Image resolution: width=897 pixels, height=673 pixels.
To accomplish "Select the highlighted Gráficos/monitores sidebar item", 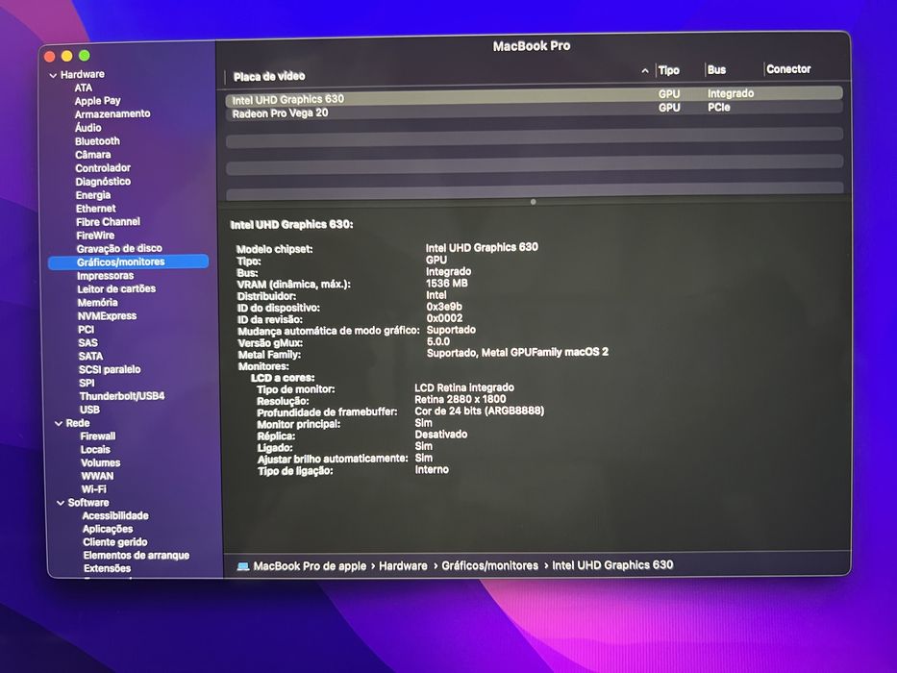I will (128, 262).
